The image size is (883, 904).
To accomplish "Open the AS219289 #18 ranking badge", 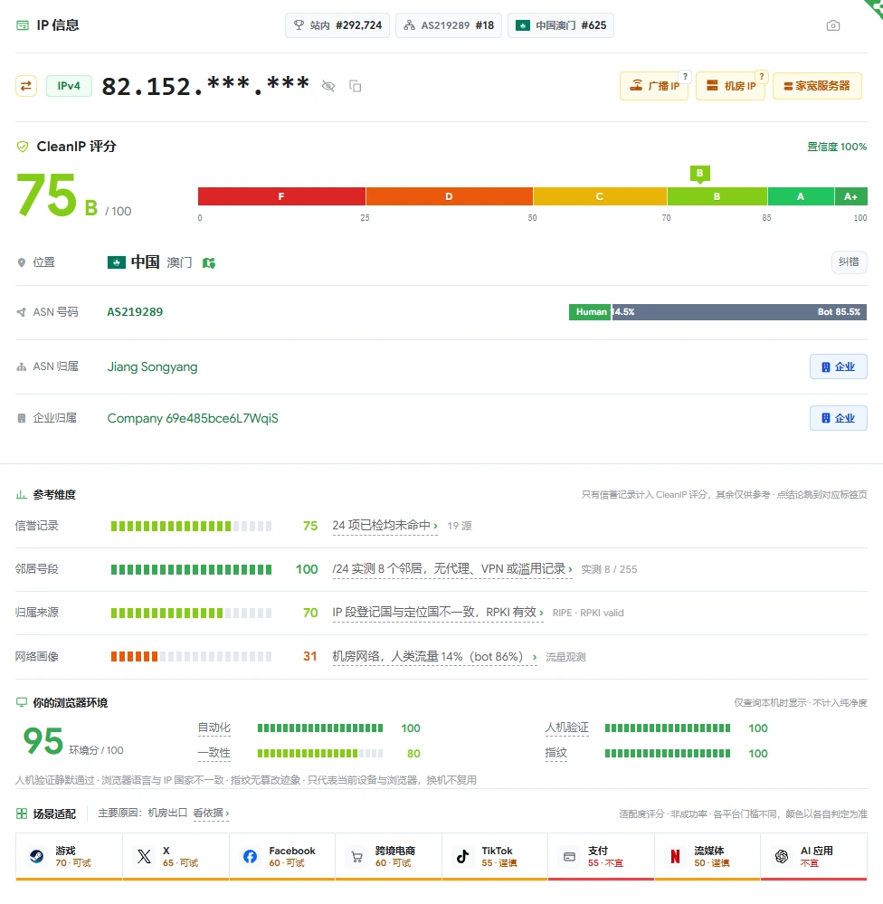I will pyautogui.click(x=449, y=25).
